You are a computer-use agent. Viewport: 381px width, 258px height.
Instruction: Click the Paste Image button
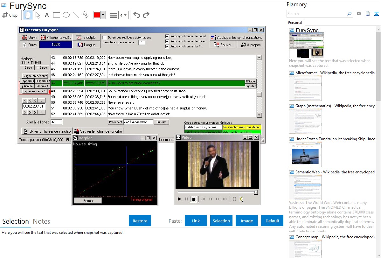[x=246, y=221]
